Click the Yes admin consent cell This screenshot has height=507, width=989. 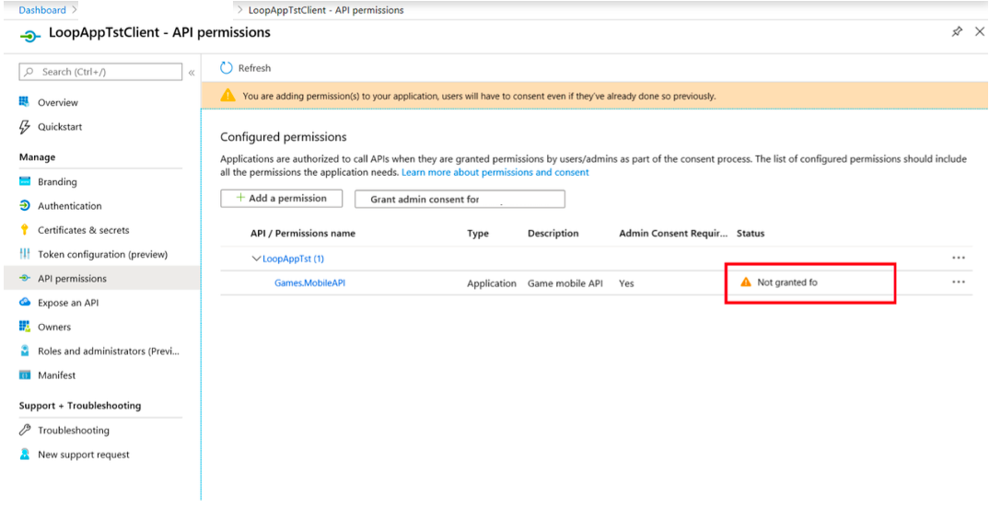click(x=626, y=283)
